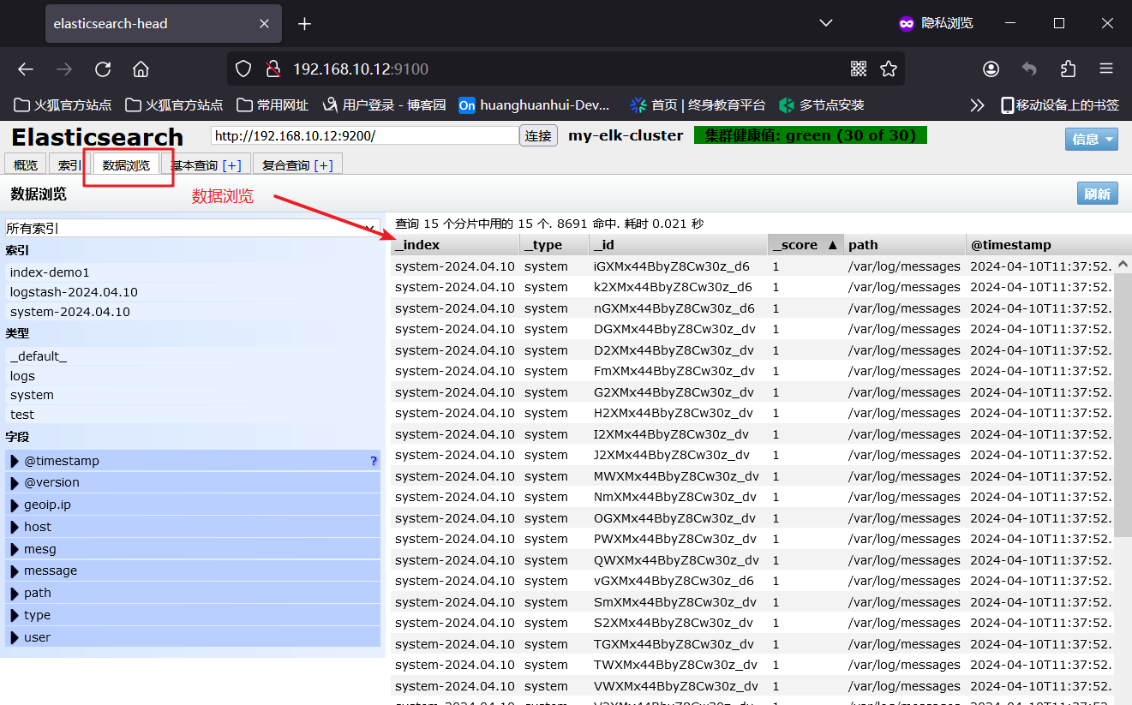Open the extensions puzzle icon

coord(1068,69)
